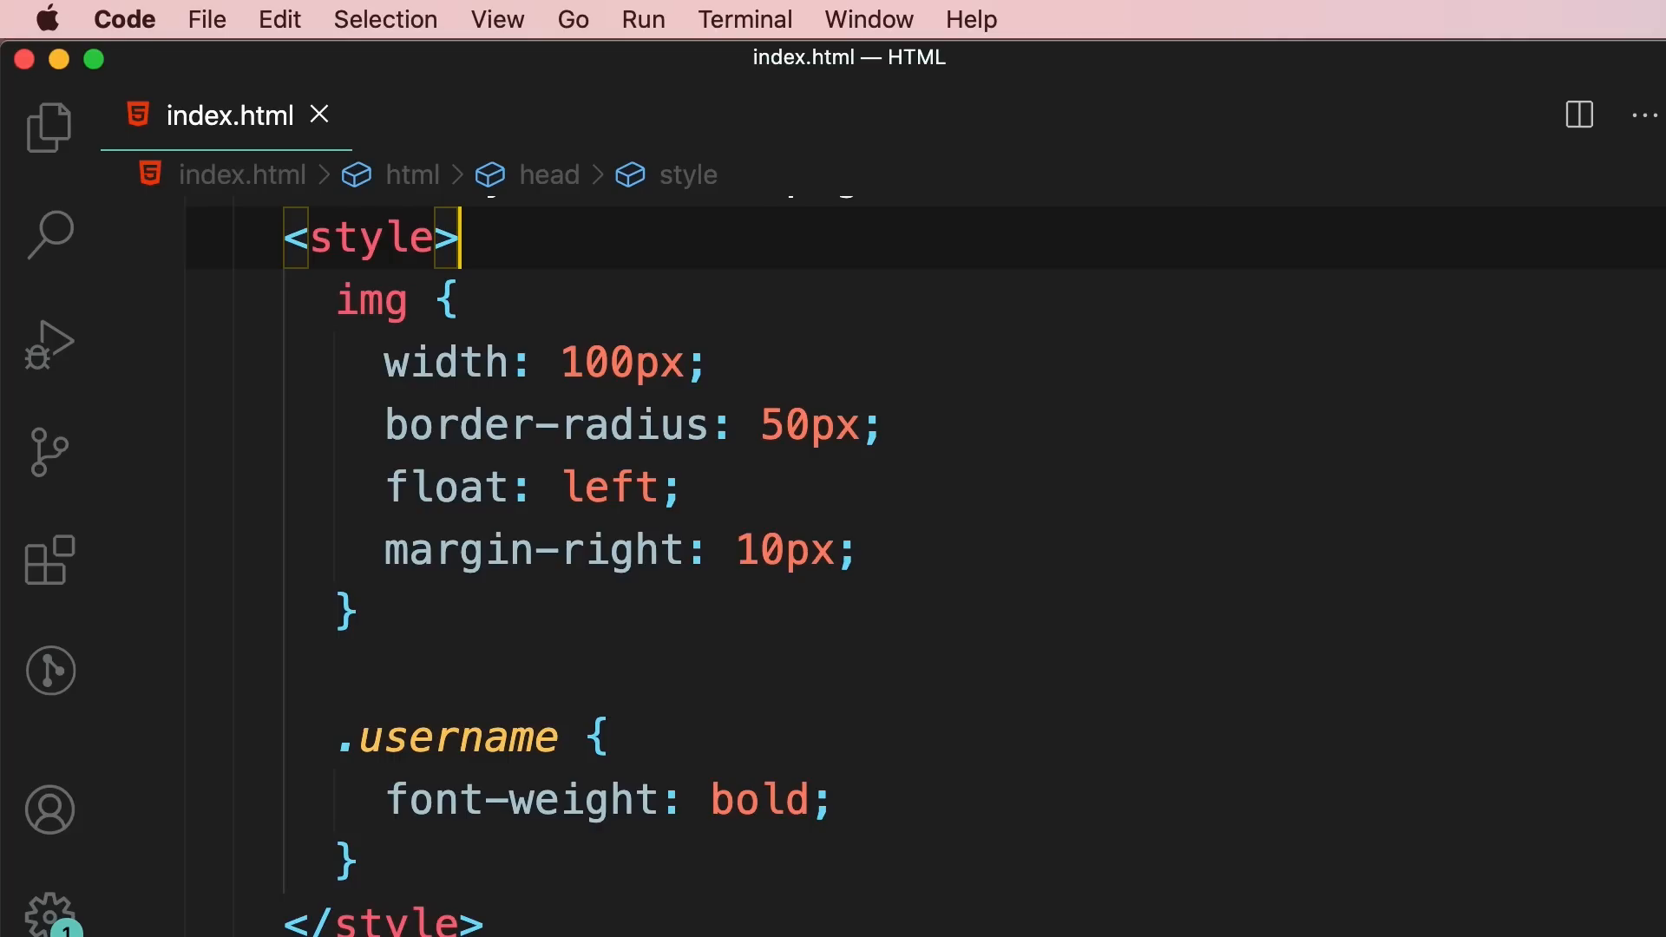The width and height of the screenshot is (1666, 937).
Task: Open the View menu
Action: coord(497,19)
